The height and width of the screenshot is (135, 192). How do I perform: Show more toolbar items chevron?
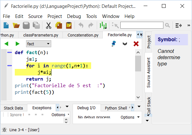click(x=189, y=25)
